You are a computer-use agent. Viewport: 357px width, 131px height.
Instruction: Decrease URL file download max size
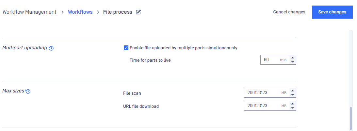293,108
